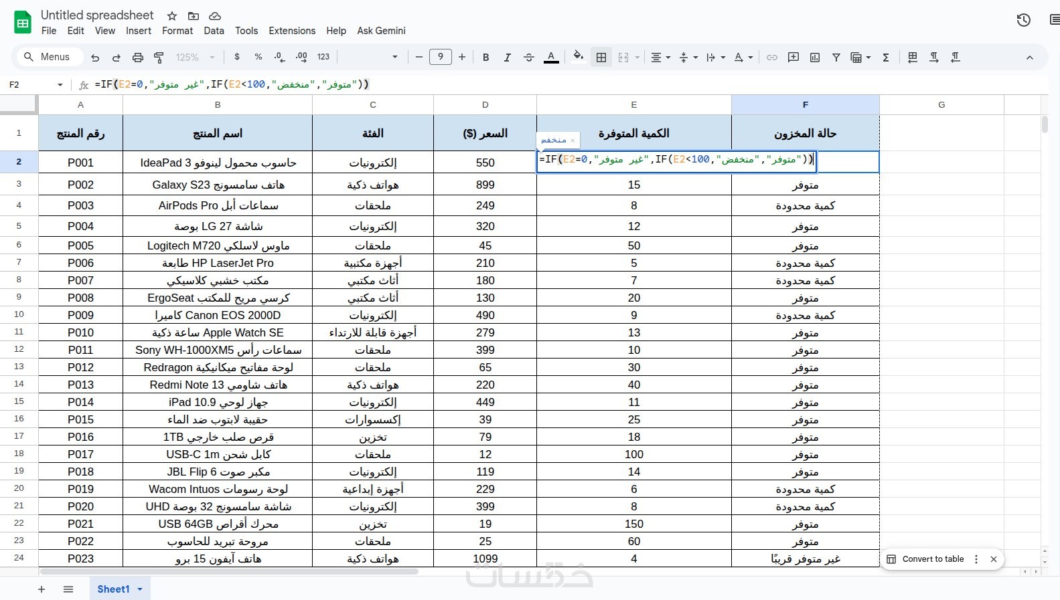Expand the name box F2 dropdown arrow
The height and width of the screenshot is (600, 1060).
click(60, 85)
